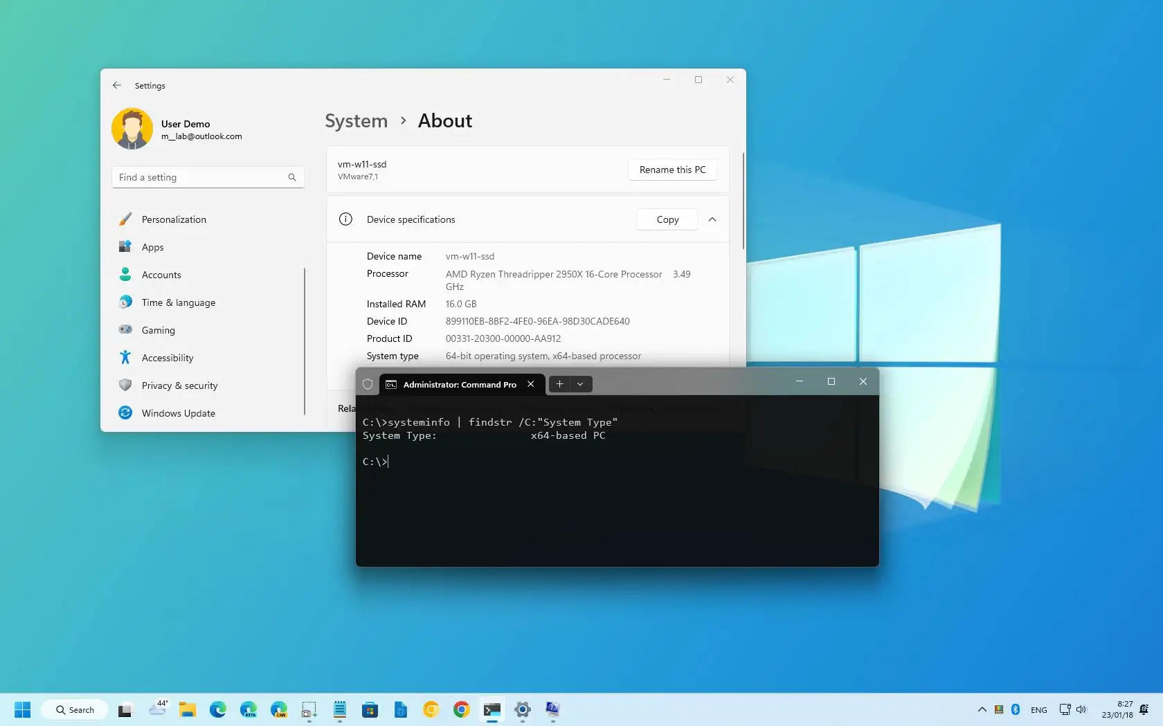Open the Windows Terminal icon on the taskbar
This screenshot has height=726, width=1163.
click(x=492, y=709)
